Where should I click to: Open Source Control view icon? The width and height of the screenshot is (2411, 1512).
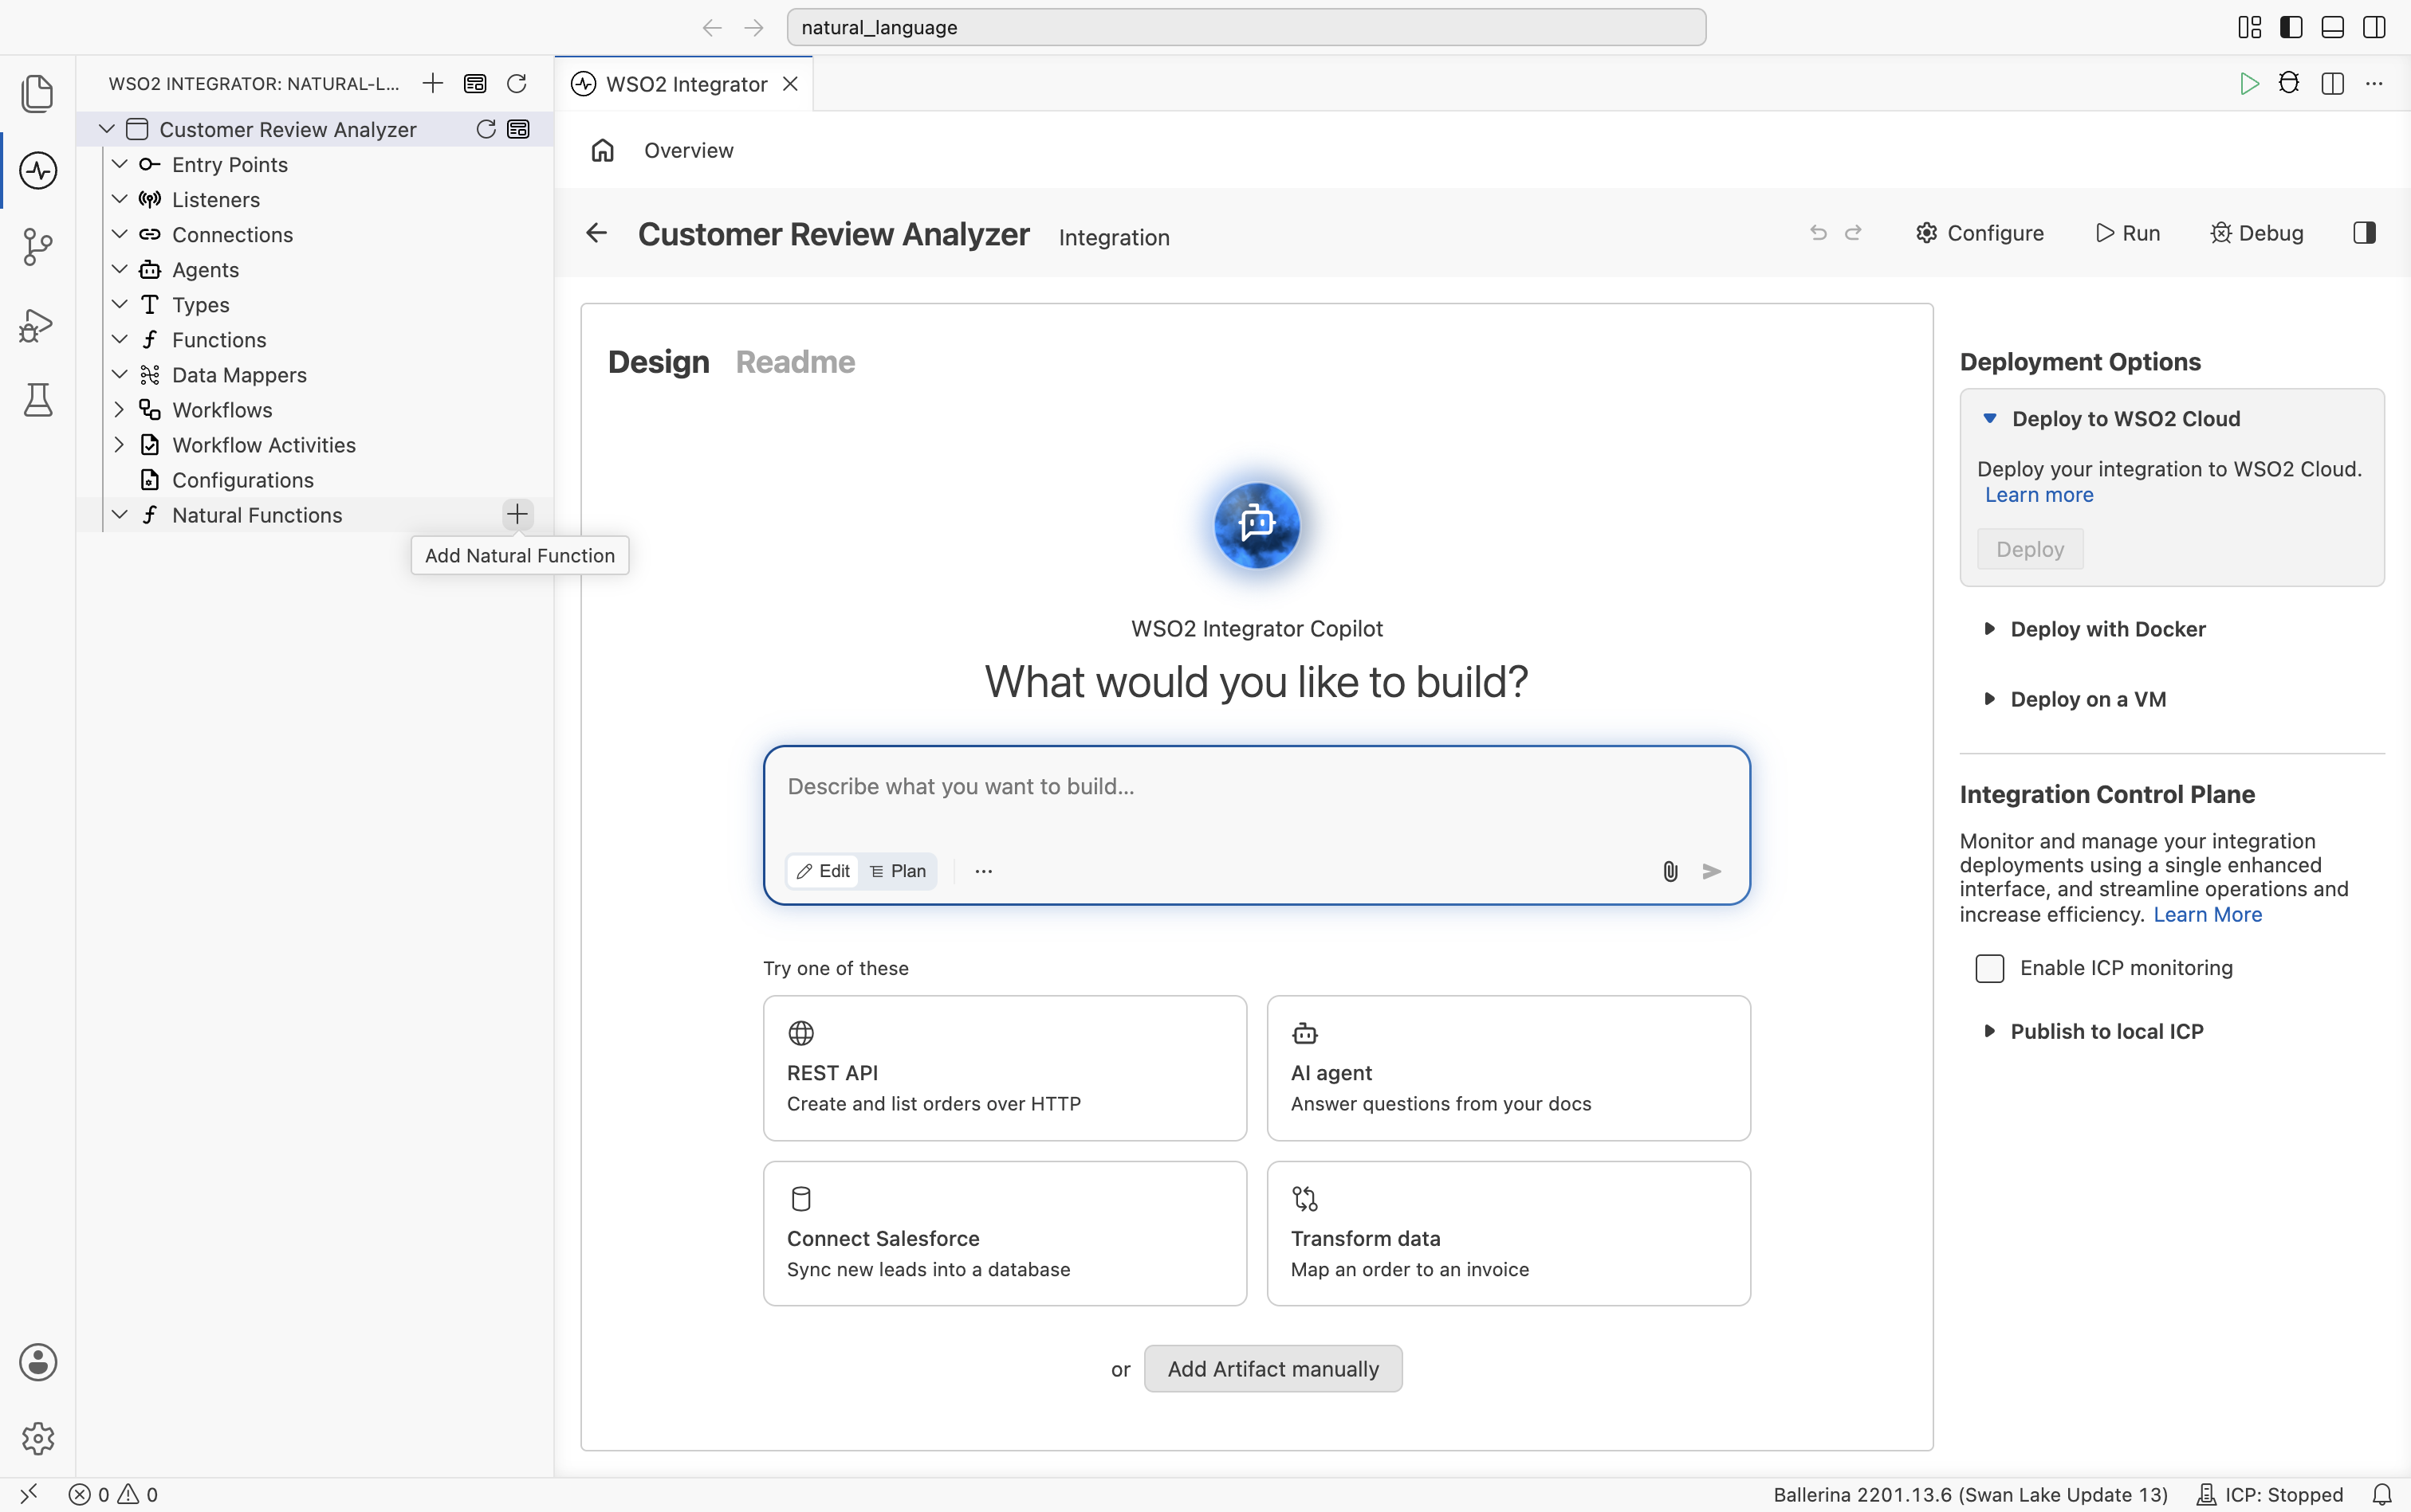[37, 246]
